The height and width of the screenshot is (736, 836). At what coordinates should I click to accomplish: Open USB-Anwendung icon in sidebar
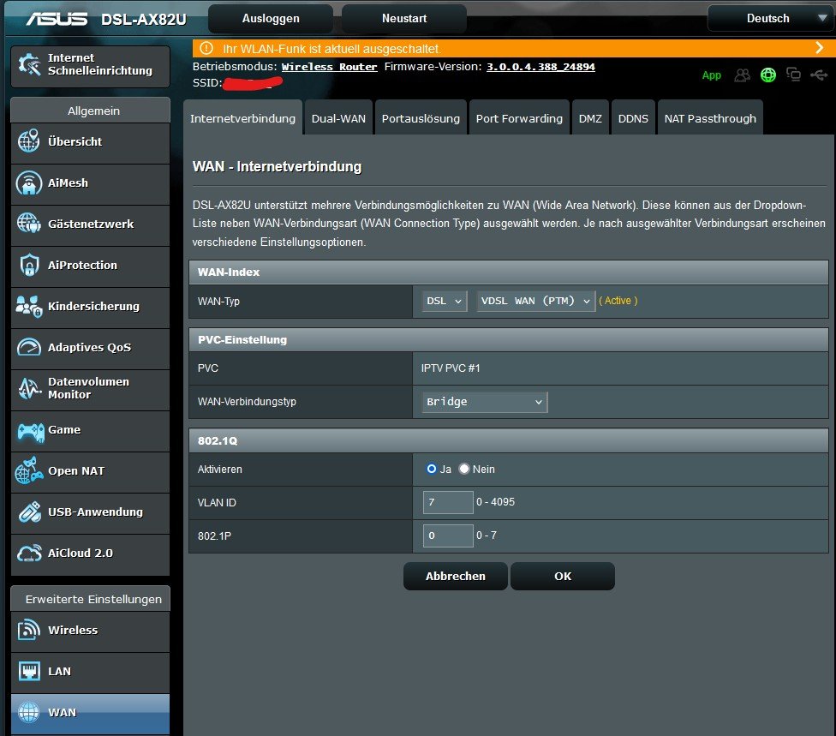click(29, 512)
